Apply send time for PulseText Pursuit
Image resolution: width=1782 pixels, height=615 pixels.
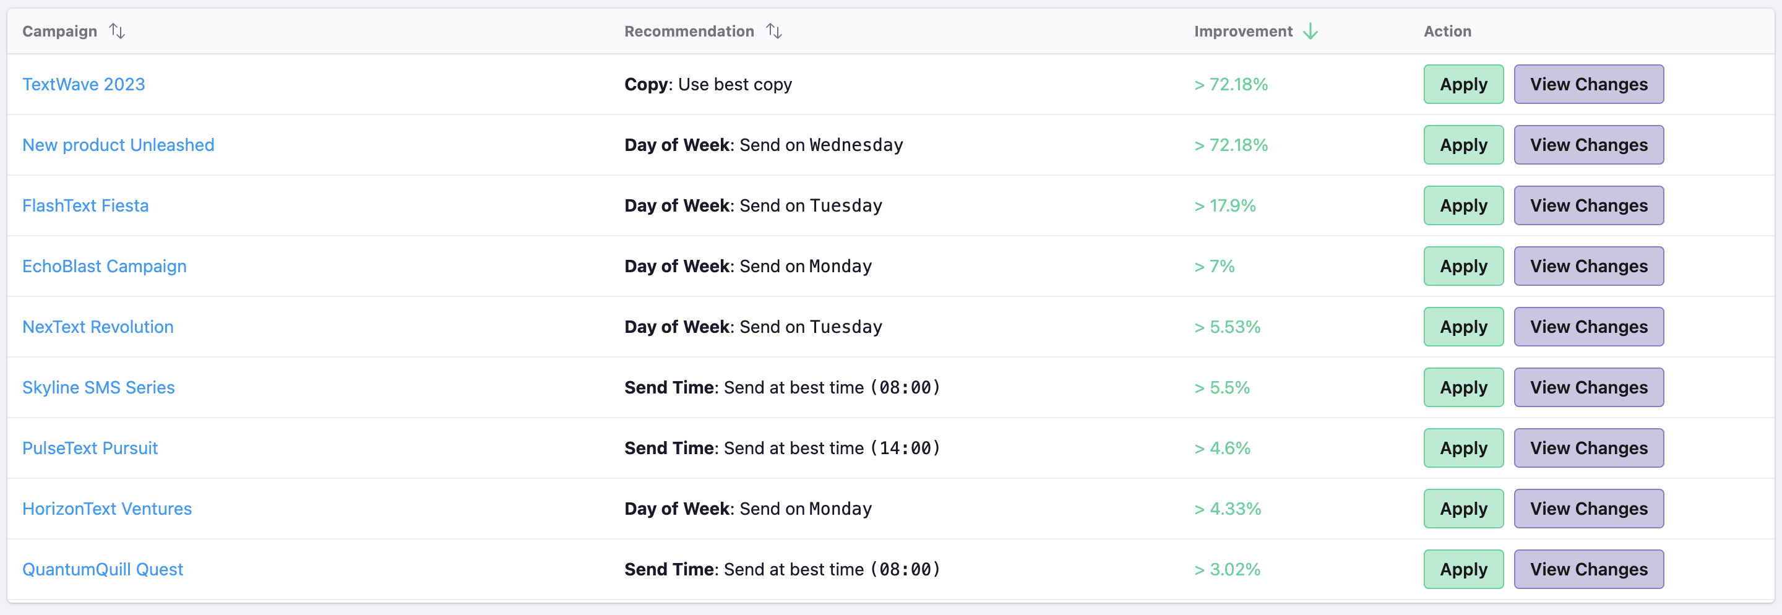click(x=1463, y=449)
